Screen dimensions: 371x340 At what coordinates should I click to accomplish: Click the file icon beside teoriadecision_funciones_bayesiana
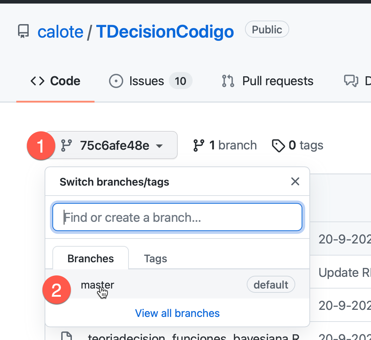[x=67, y=336]
